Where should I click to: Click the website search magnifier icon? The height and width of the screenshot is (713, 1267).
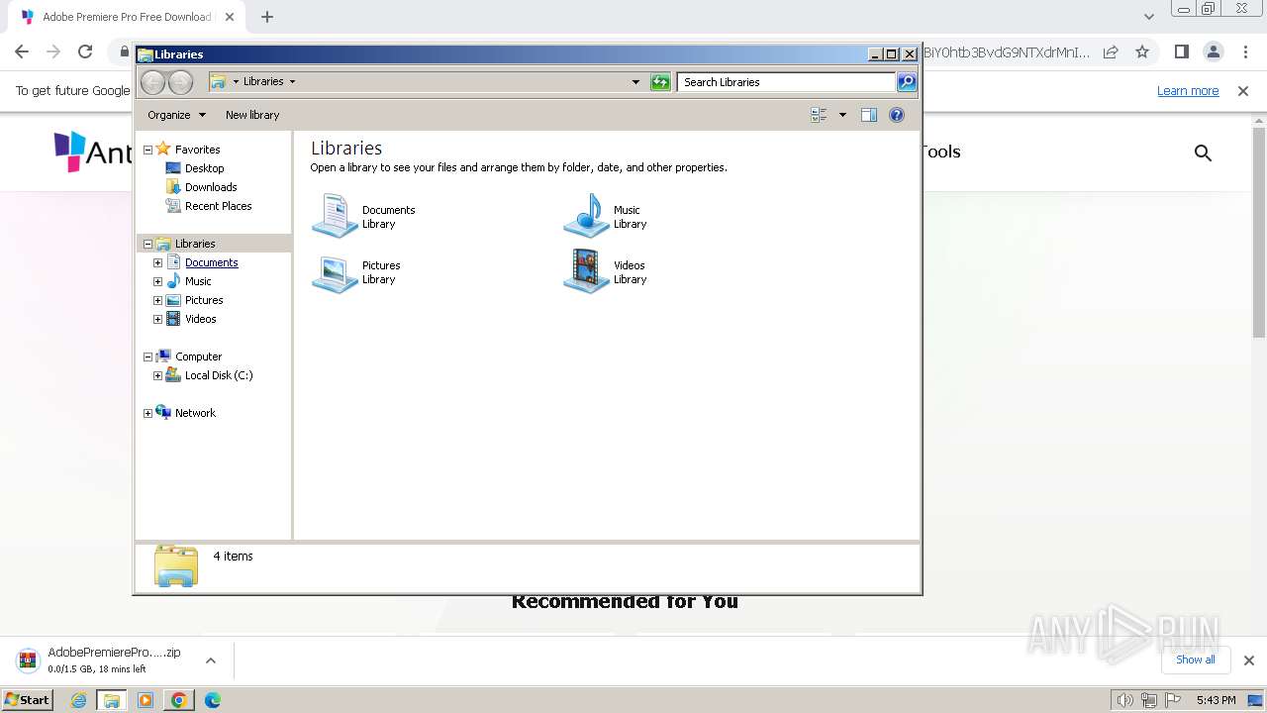(1203, 153)
